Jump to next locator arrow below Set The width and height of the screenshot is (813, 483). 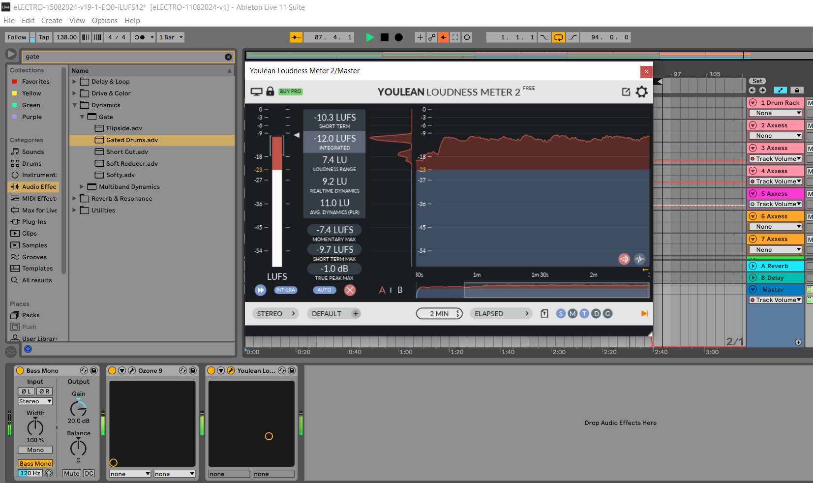(762, 91)
